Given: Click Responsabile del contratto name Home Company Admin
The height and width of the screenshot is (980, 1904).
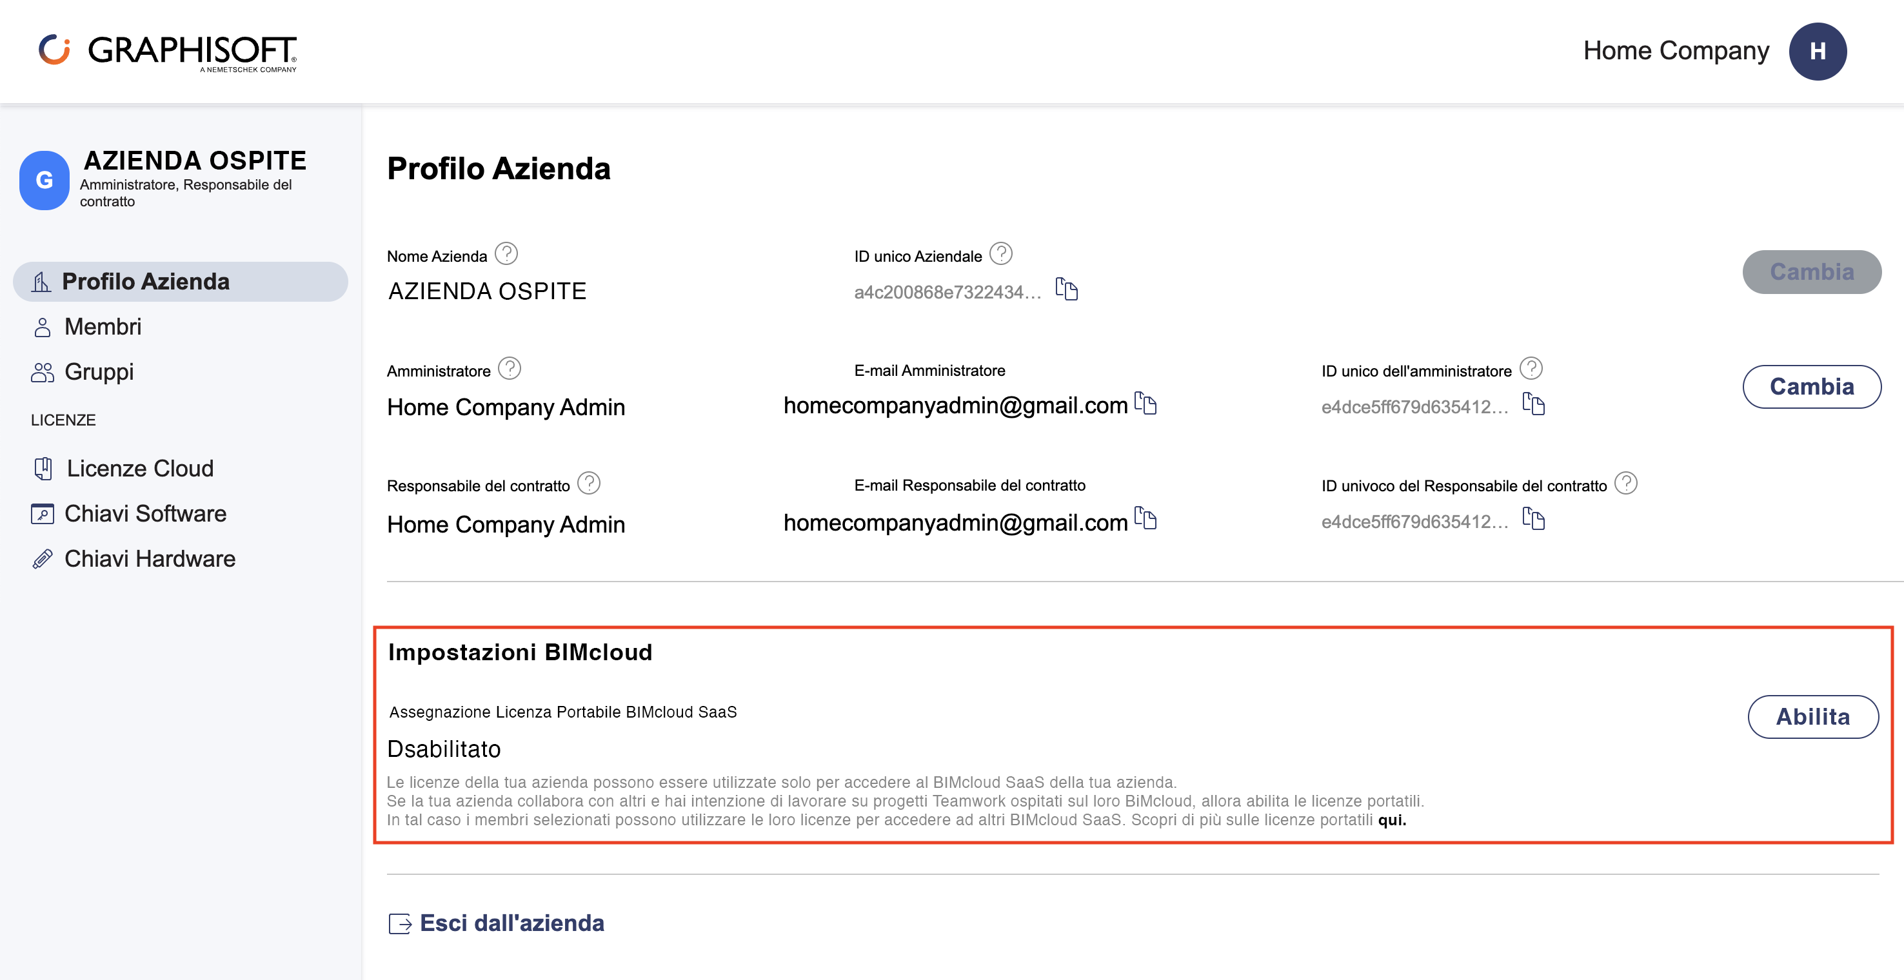Looking at the screenshot, I should tap(506, 524).
